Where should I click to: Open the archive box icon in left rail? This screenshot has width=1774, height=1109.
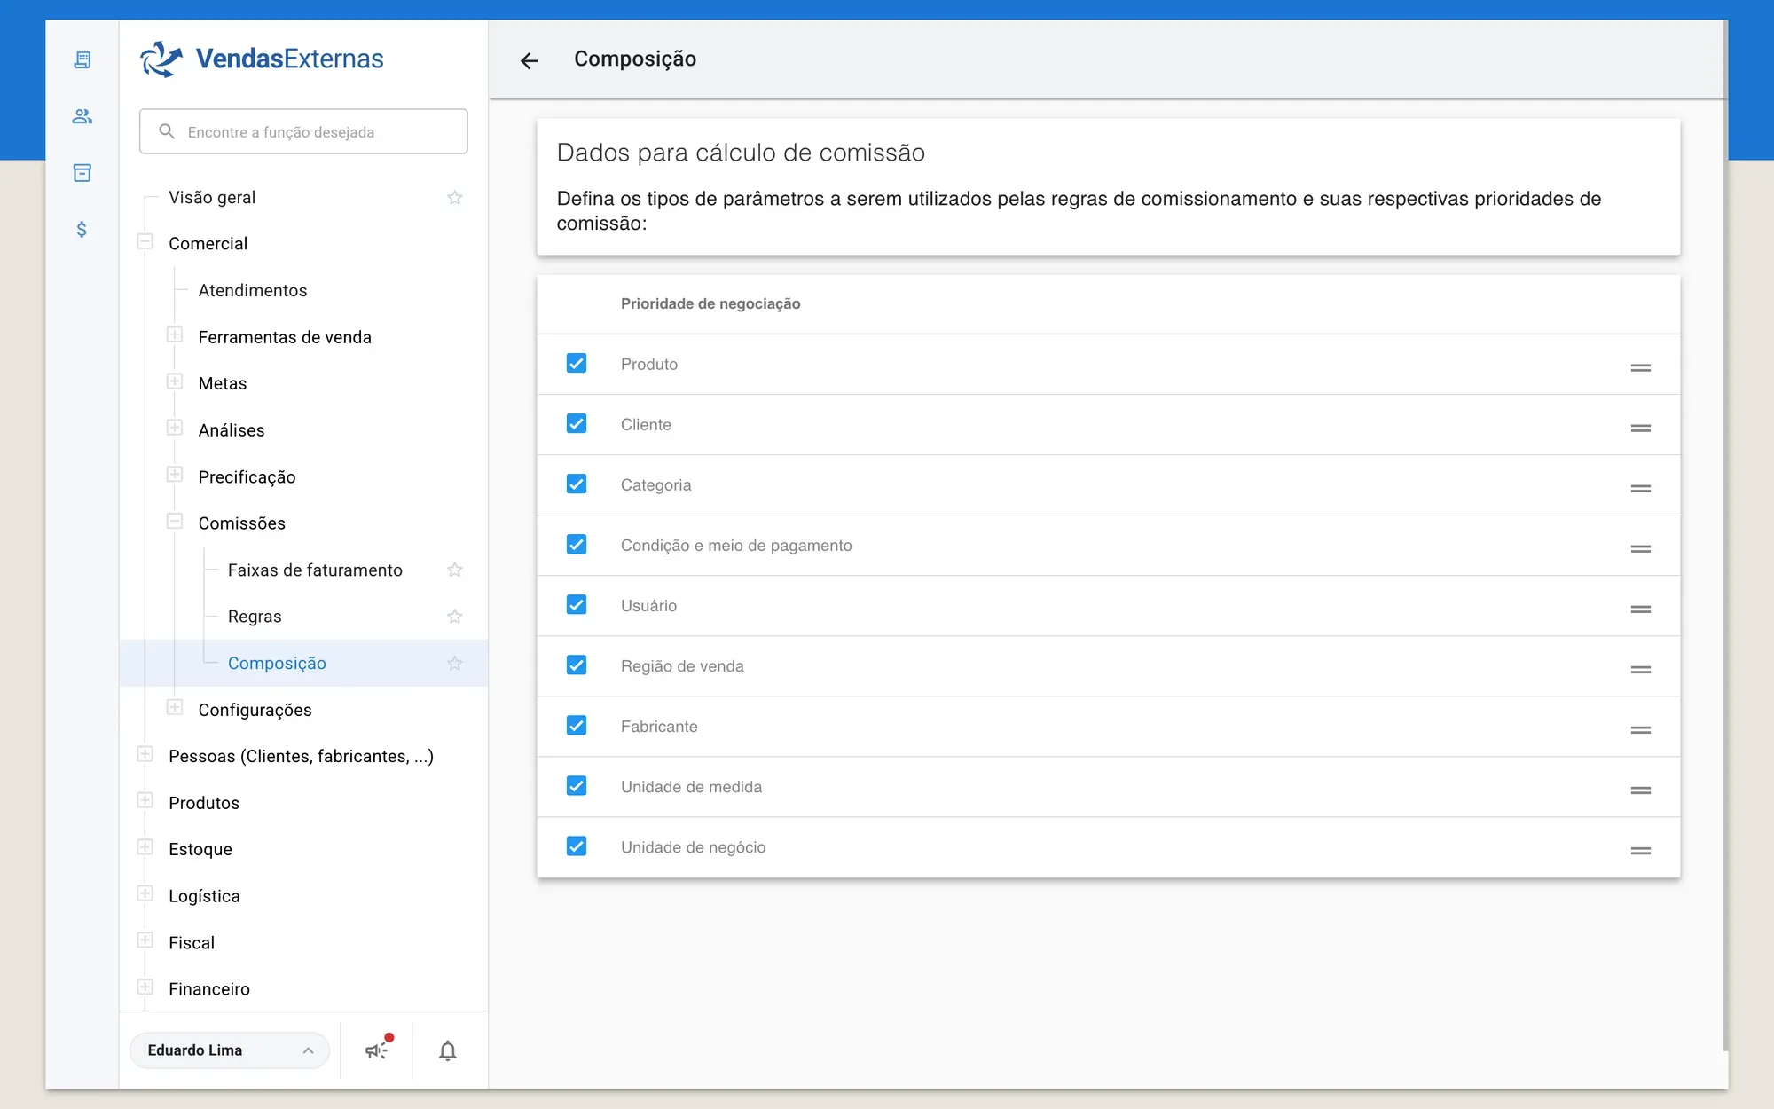tap(82, 173)
